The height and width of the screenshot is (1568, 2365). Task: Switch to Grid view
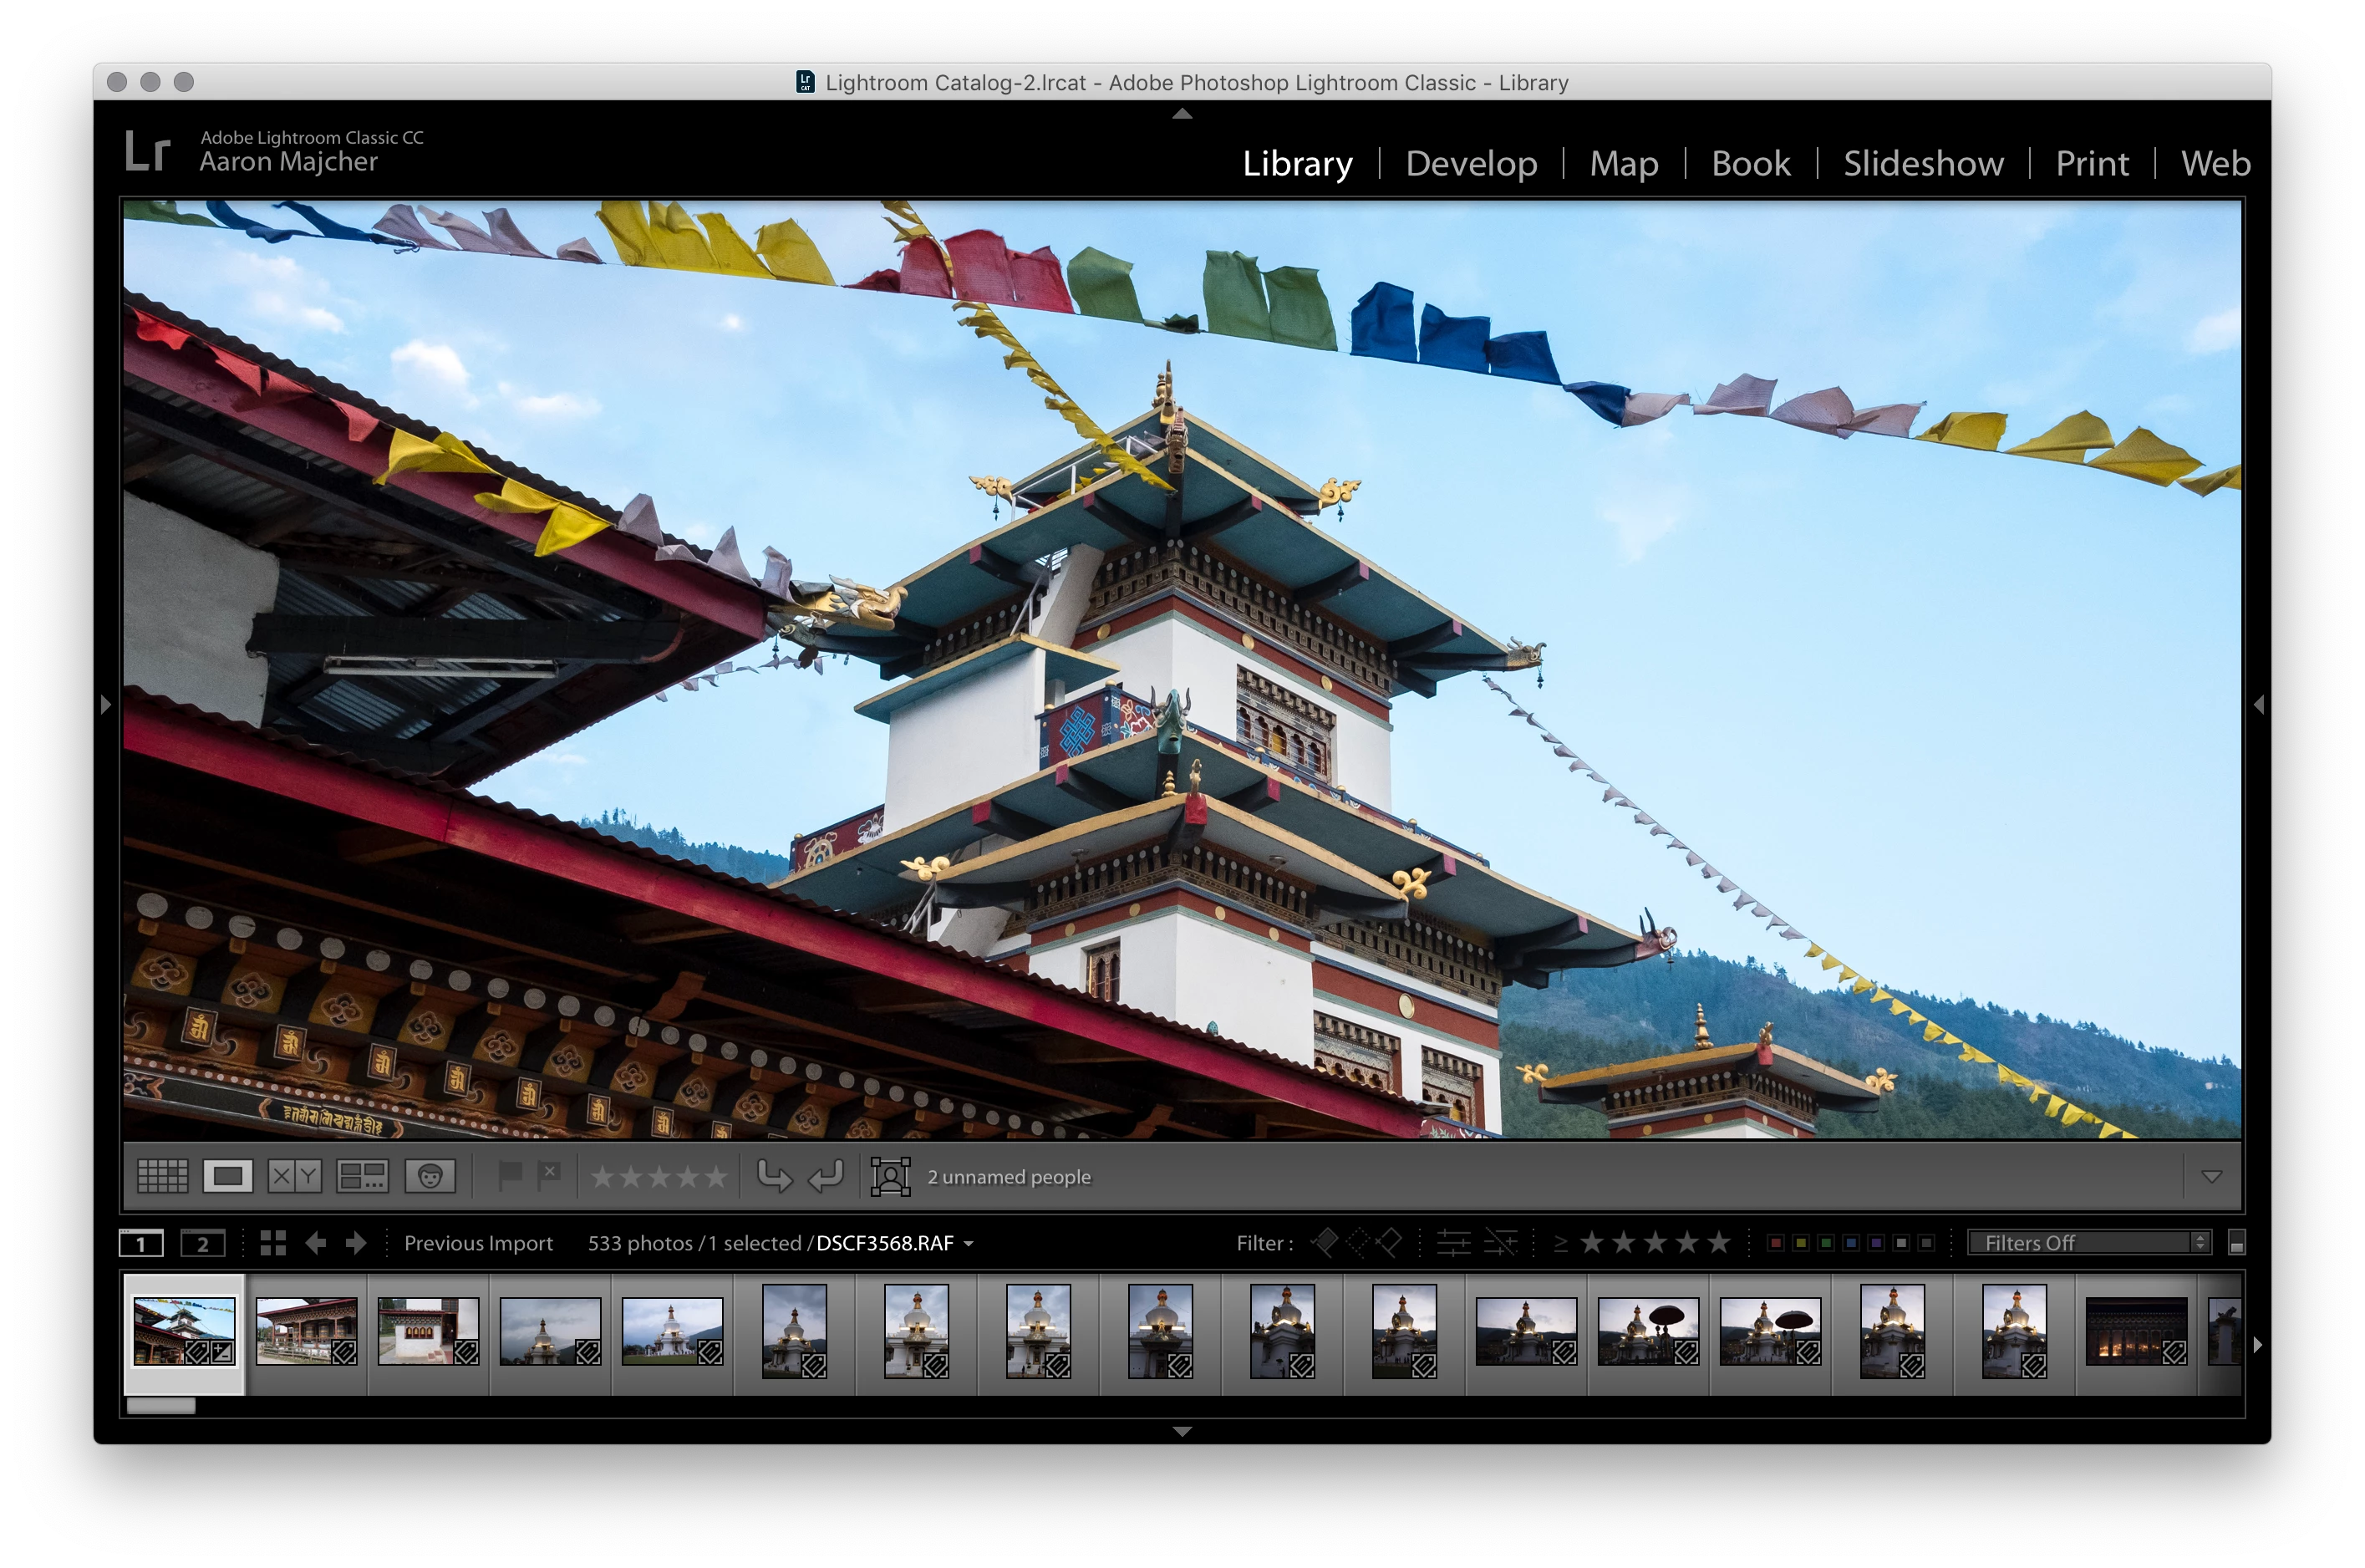[162, 1176]
